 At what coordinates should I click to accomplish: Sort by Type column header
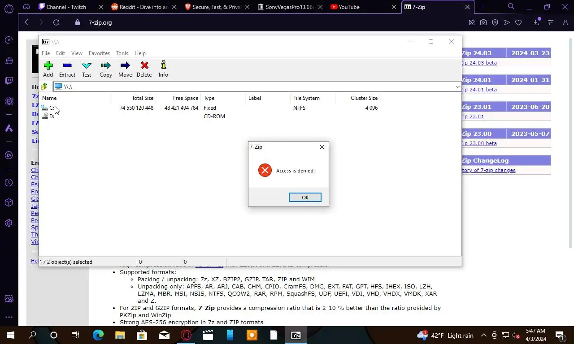pyautogui.click(x=223, y=98)
